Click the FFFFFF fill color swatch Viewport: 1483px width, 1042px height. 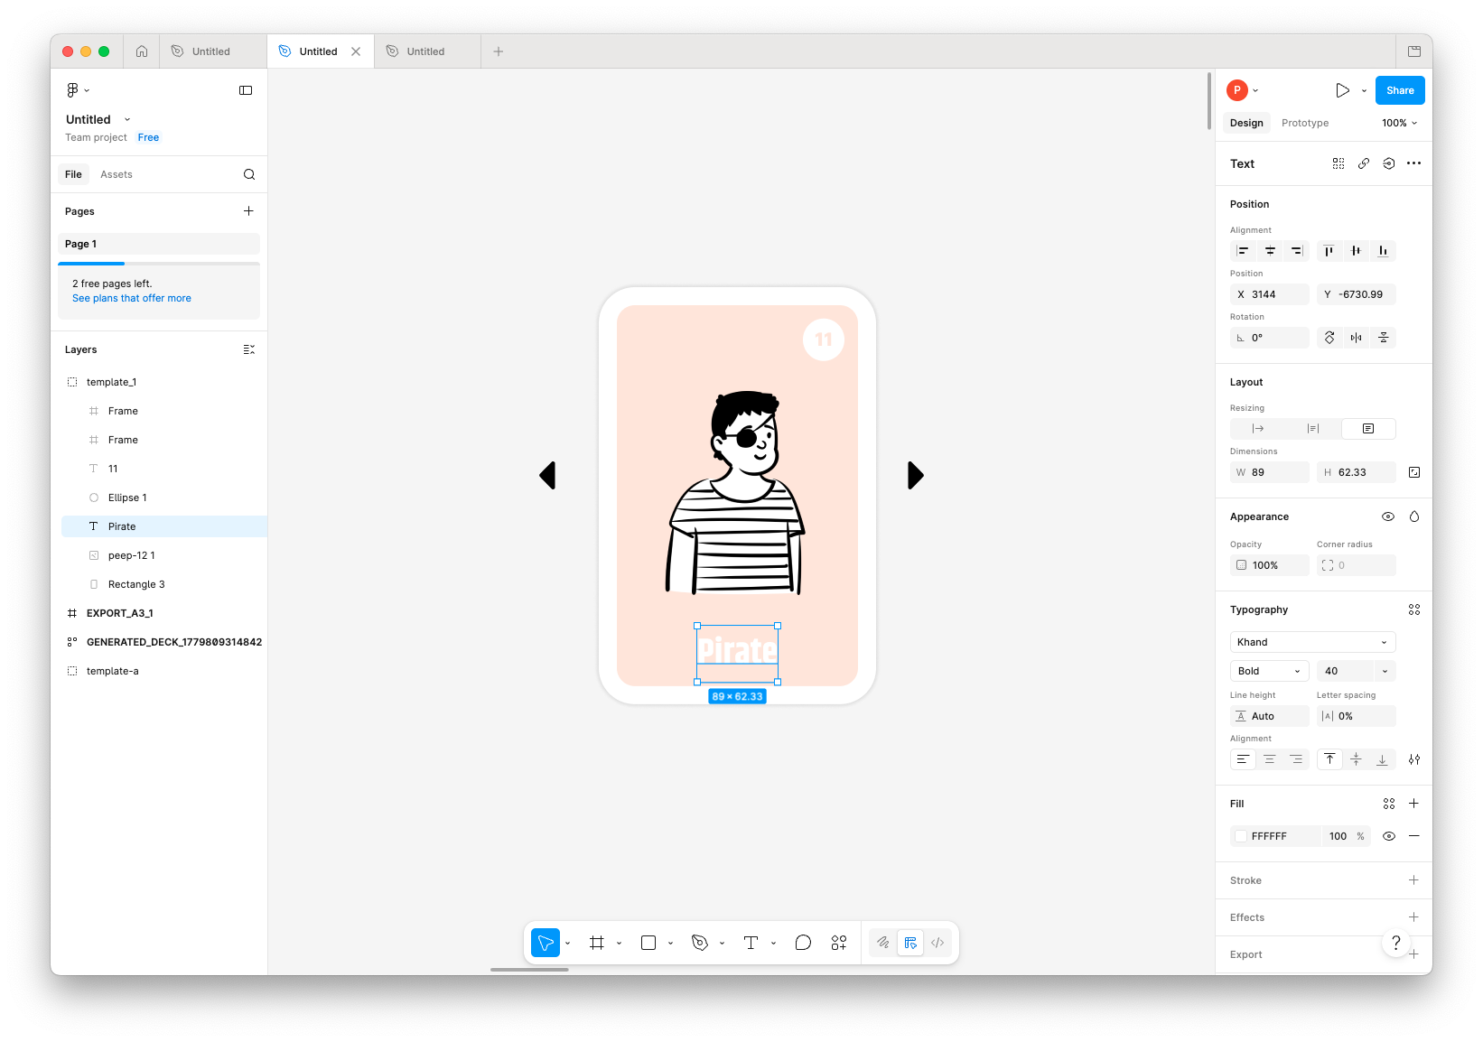(x=1241, y=836)
